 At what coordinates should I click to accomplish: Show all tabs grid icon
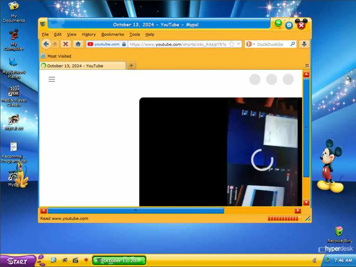pyautogui.click(x=307, y=66)
